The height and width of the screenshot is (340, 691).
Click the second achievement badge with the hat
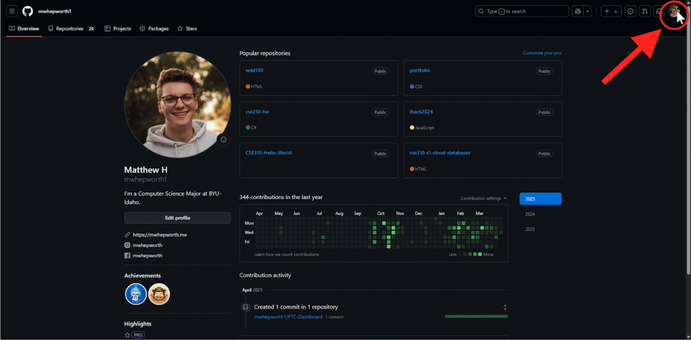tap(159, 294)
